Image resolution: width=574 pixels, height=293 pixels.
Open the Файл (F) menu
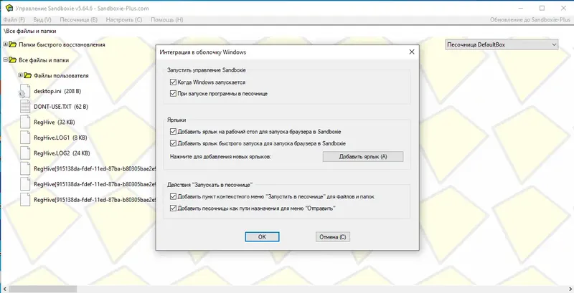pyautogui.click(x=14, y=20)
